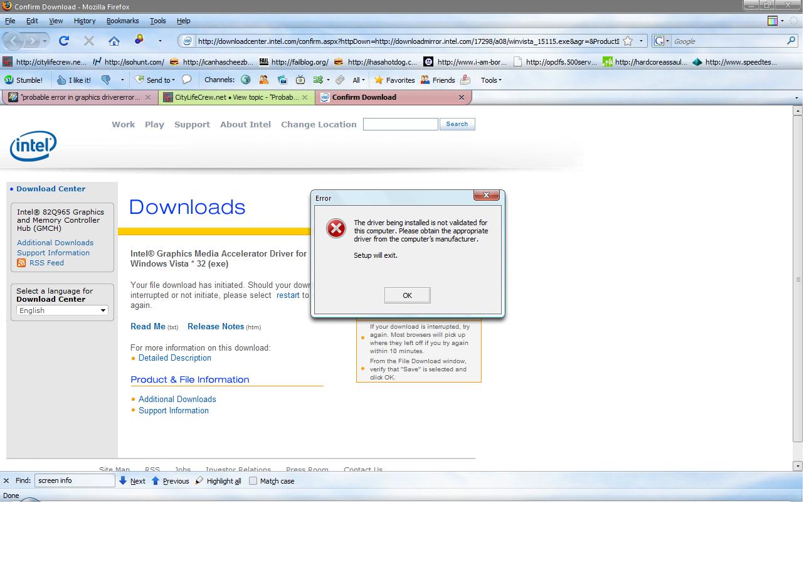The height and width of the screenshot is (562, 809).
Task: Open the Edit menu
Action: tap(32, 21)
